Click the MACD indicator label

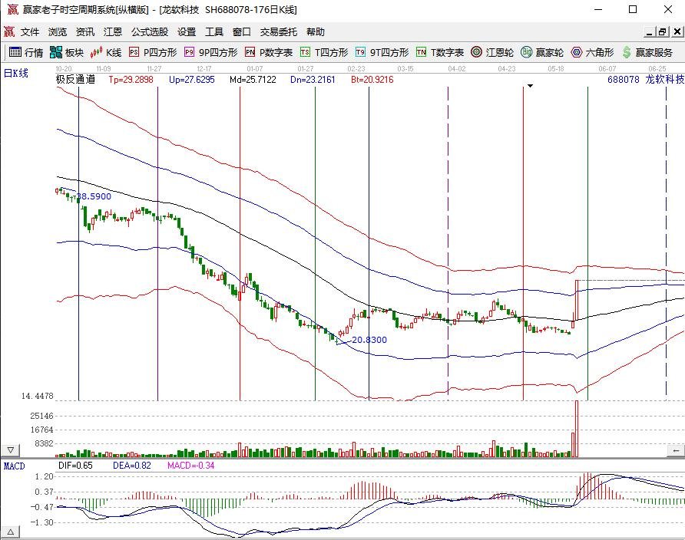tap(14, 466)
